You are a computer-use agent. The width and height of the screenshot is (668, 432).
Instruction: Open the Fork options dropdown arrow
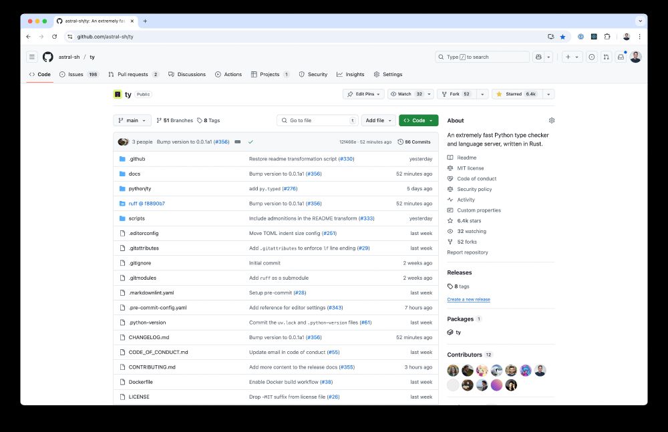[x=482, y=94]
